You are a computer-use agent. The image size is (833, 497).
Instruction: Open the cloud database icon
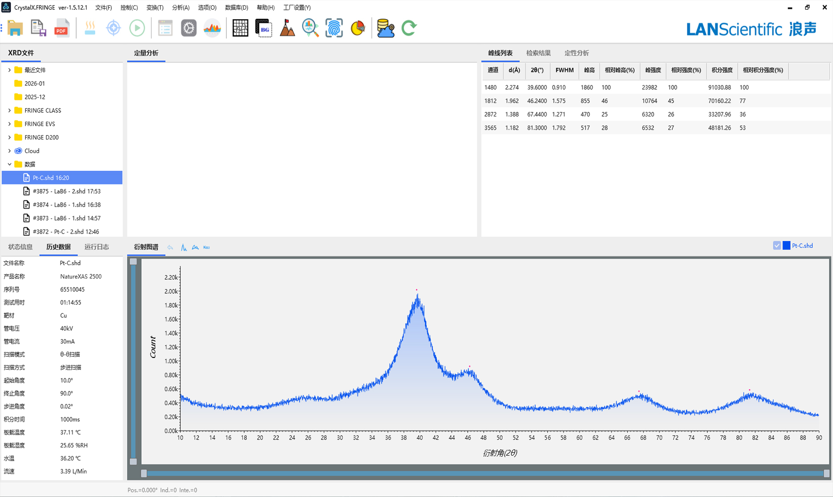385,28
